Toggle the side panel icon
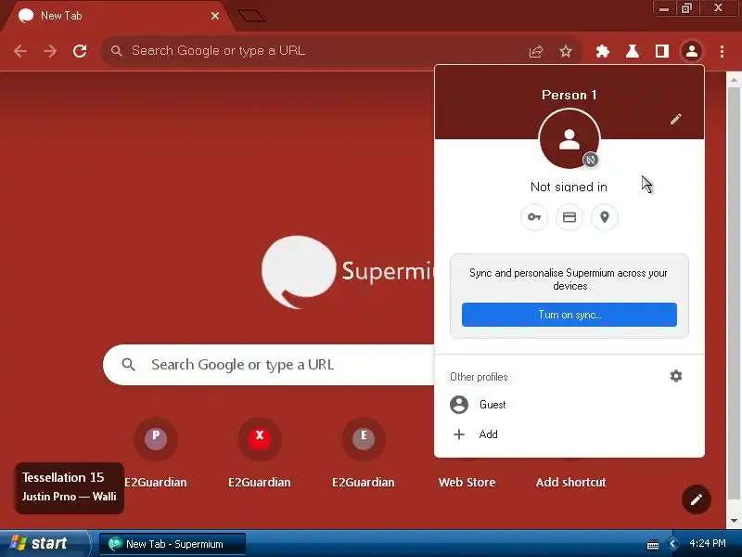 point(662,51)
